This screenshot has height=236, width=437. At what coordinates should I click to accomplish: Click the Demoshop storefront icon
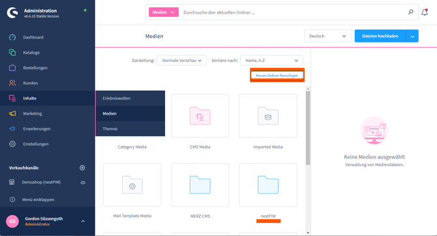tap(12, 183)
